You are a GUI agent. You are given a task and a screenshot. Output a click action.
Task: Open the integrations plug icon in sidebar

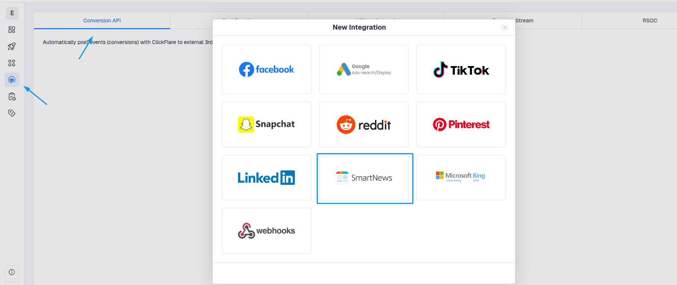coord(12,80)
